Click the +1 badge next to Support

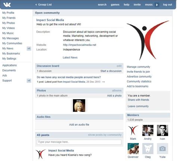[x=29, y=81]
